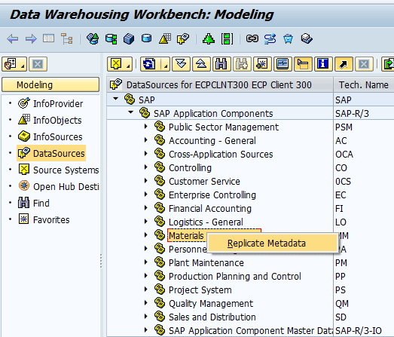The width and height of the screenshot is (394, 337).
Task: Click the InfoObject triangle icon in the toolbar
Action: pos(165,38)
